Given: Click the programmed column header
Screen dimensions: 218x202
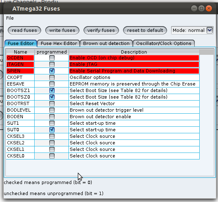Looking at the screenshot, I should [x=52, y=52].
